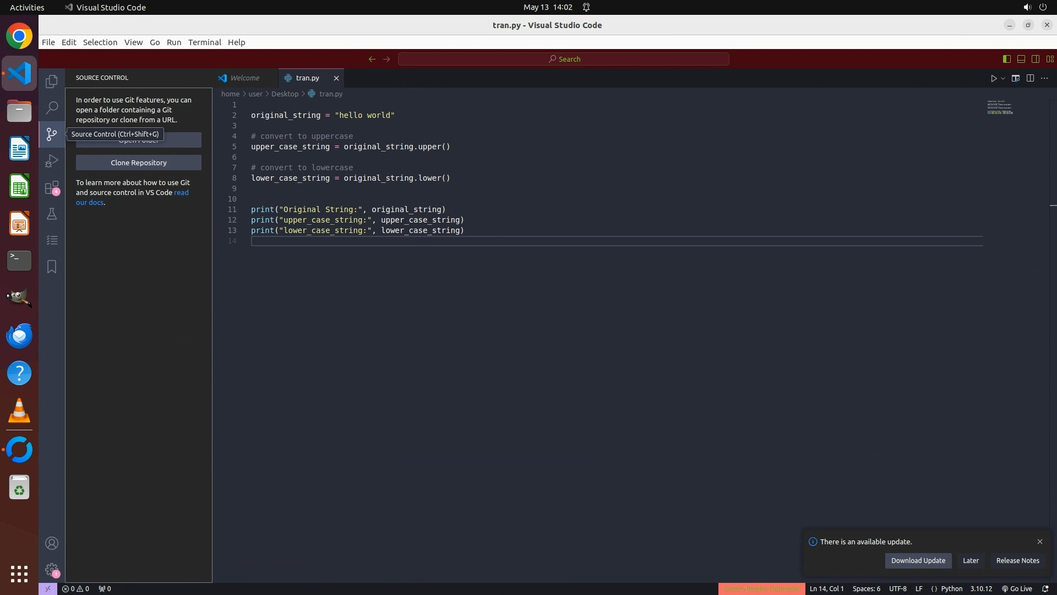Click the Accounts icon in activity bar
Viewport: 1057px width, 595px height.
click(52, 543)
